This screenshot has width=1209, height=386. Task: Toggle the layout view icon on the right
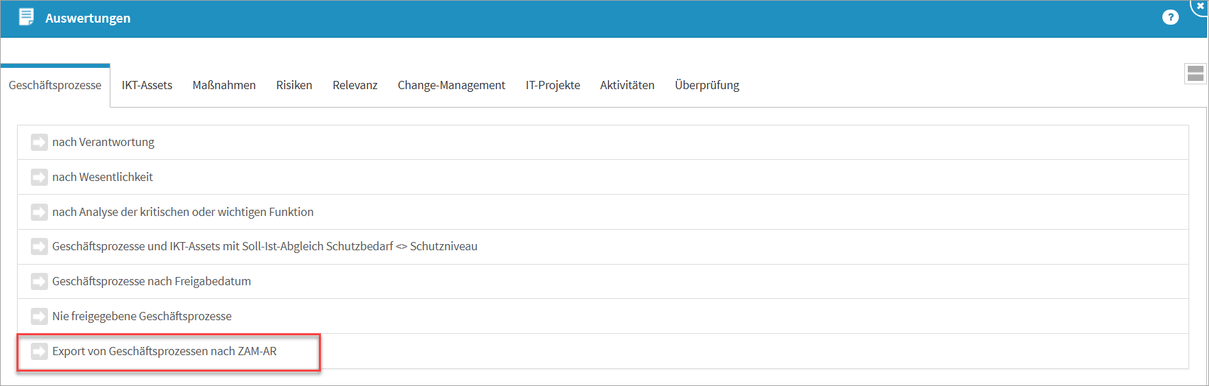click(1195, 74)
